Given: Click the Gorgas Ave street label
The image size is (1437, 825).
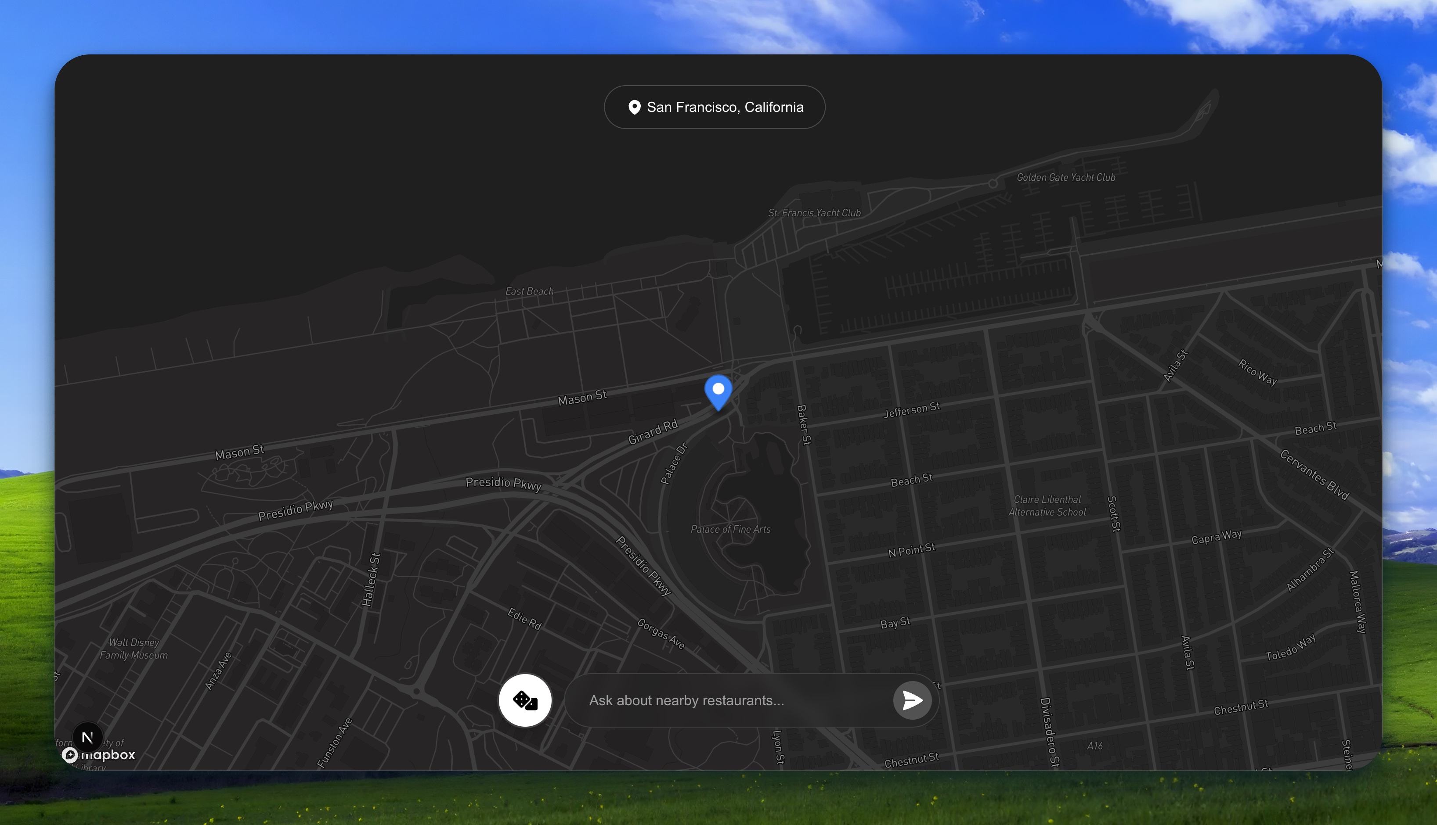Looking at the screenshot, I should tap(661, 634).
